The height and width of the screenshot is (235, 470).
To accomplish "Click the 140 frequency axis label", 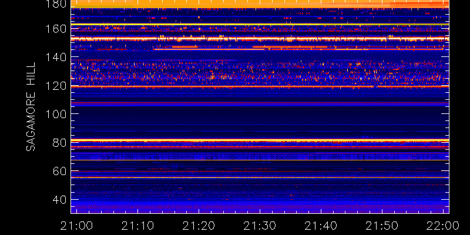I will pyautogui.click(x=56, y=57).
